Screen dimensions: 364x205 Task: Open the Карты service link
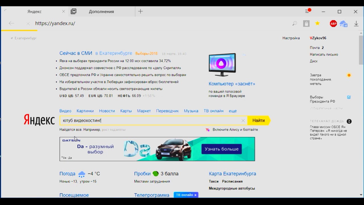(126, 111)
